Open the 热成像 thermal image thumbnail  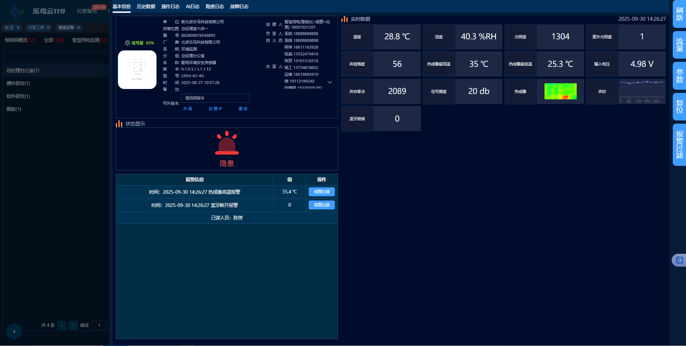tap(560, 92)
